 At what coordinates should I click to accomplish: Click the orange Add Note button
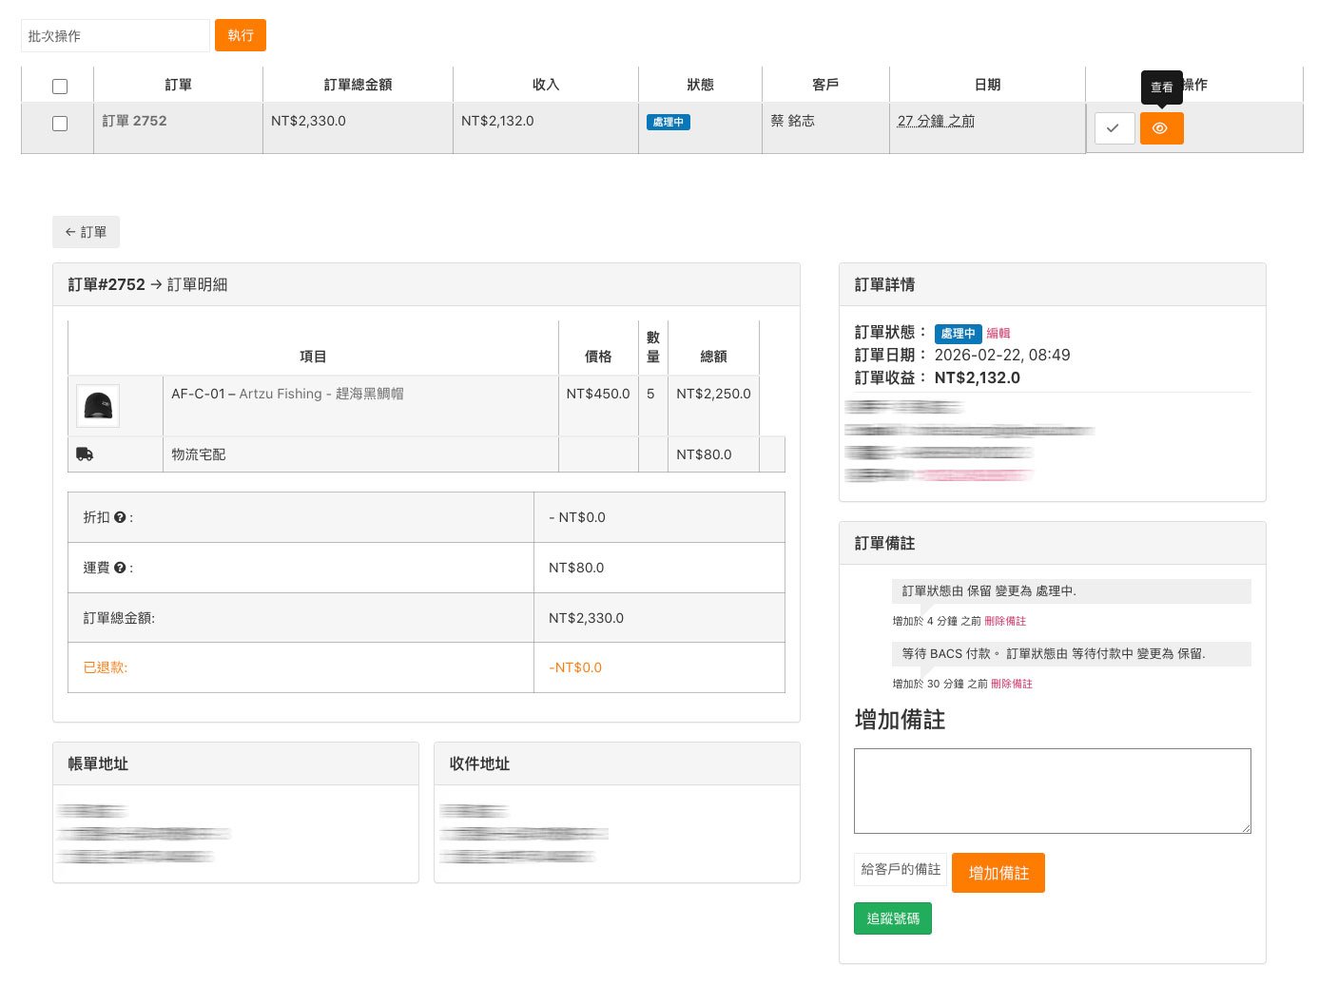click(998, 873)
